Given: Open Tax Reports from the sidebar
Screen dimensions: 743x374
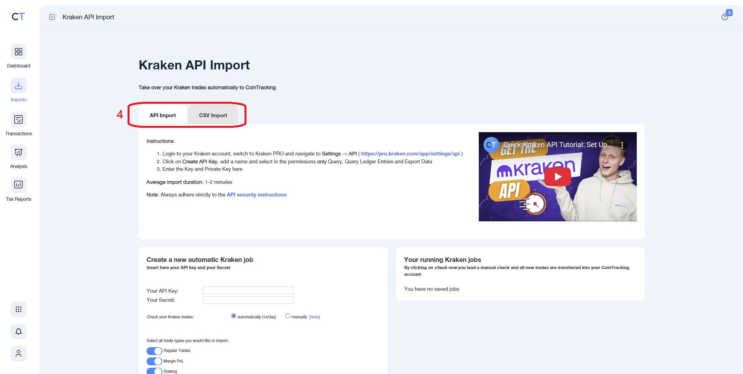Looking at the screenshot, I should (x=18, y=185).
